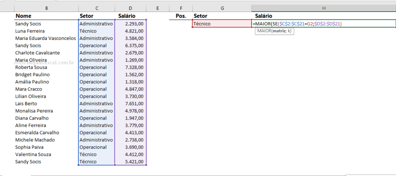
Task: Click the Salário header in column H
Action: coord(263,16)
